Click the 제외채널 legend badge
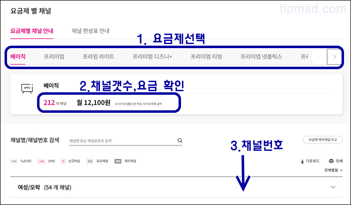The image size is (351, 205). click(x=118, y=161)
